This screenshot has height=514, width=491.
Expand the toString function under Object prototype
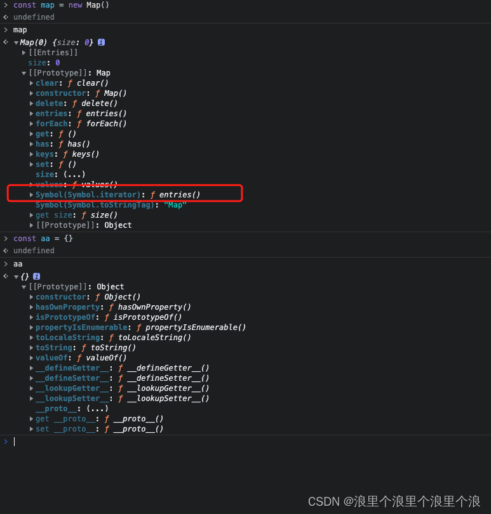coord(31,347)
